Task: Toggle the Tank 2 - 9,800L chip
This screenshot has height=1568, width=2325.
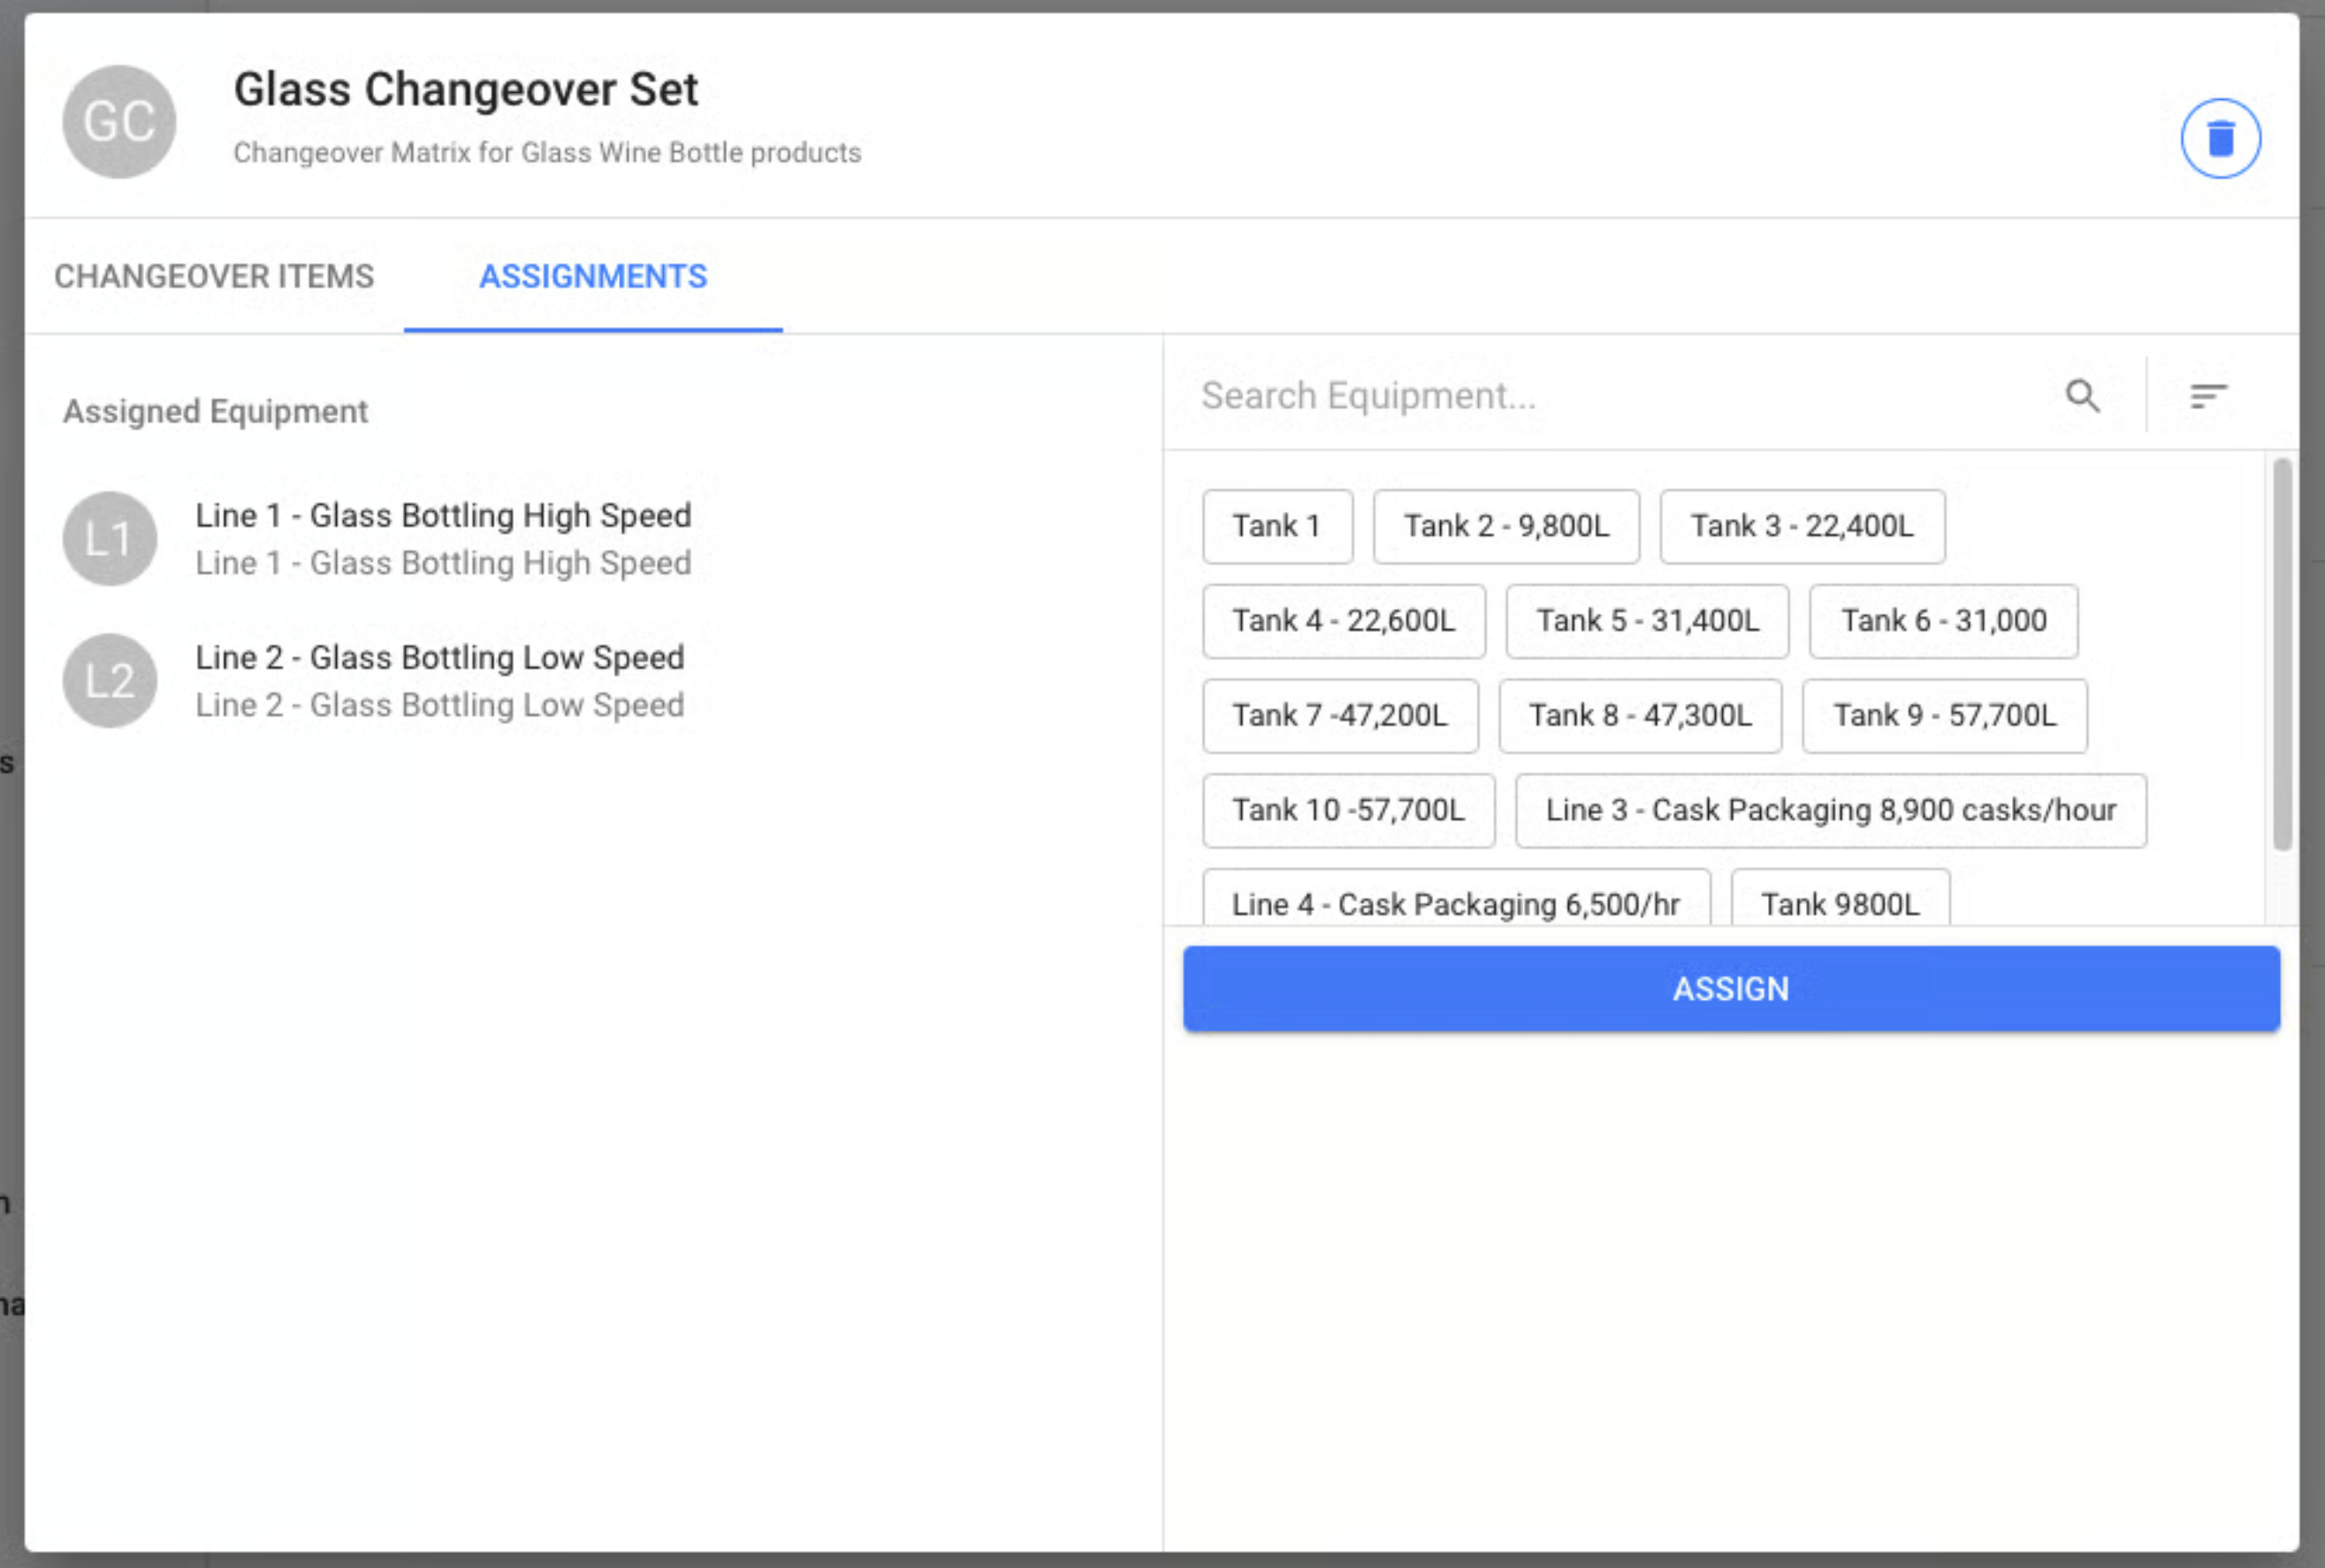Action: 1506,526
